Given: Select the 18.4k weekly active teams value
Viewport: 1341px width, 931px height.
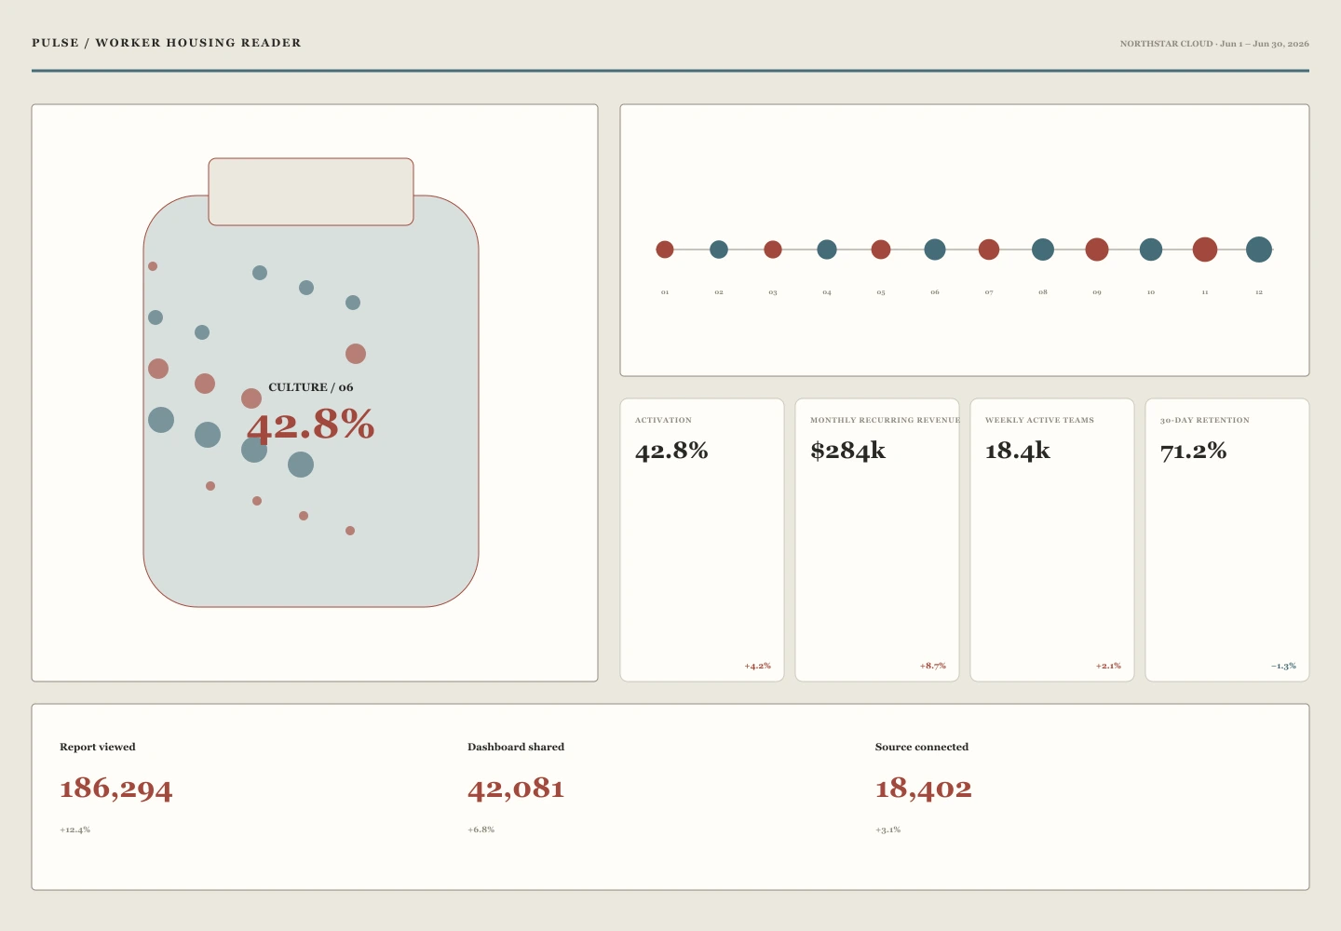Looking at the screenshot, I should pos(1018,452).
